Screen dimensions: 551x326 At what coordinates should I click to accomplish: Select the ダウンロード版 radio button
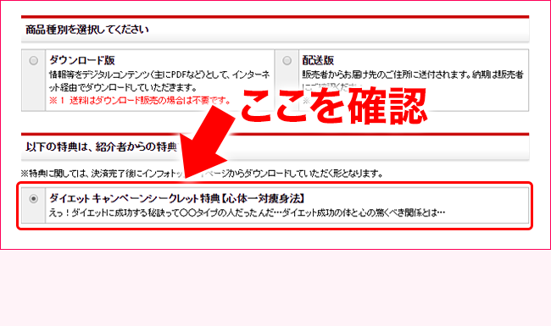pos(33,60)
